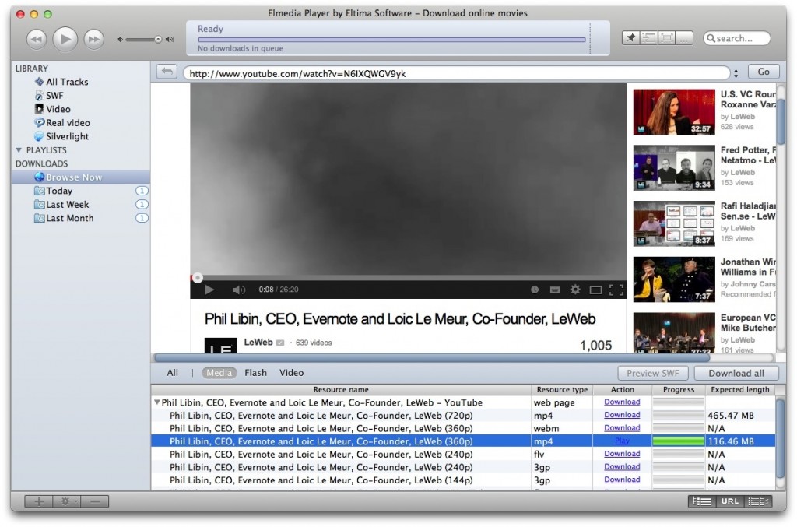Select Real video library category
797x527 pixels.
pos(62,122)
